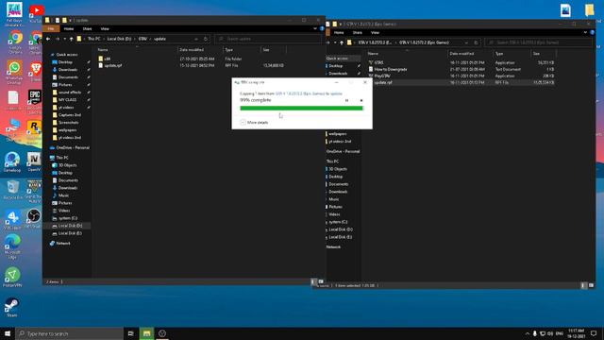Open Home tab in Epic Games window
The image size is (604, 340).
pos(339,33)
